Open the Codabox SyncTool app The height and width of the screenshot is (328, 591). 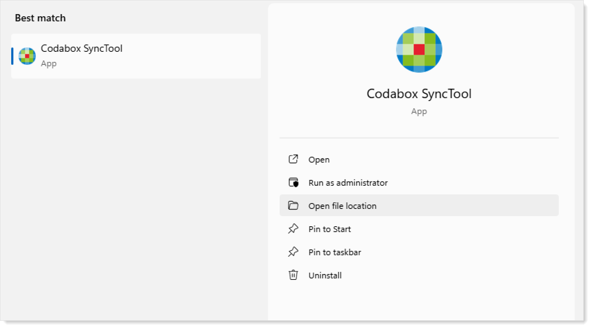click(419, 159)
